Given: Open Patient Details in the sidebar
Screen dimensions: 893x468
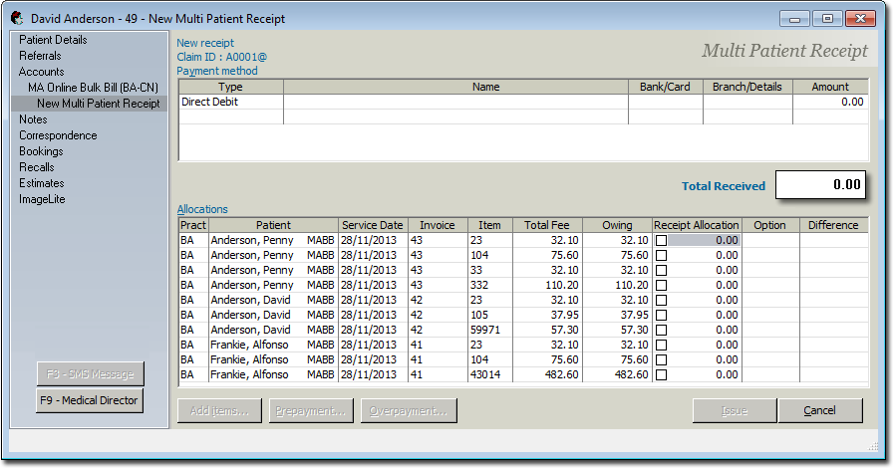Looking at the screenshot, I should click(x=53, y=40).
